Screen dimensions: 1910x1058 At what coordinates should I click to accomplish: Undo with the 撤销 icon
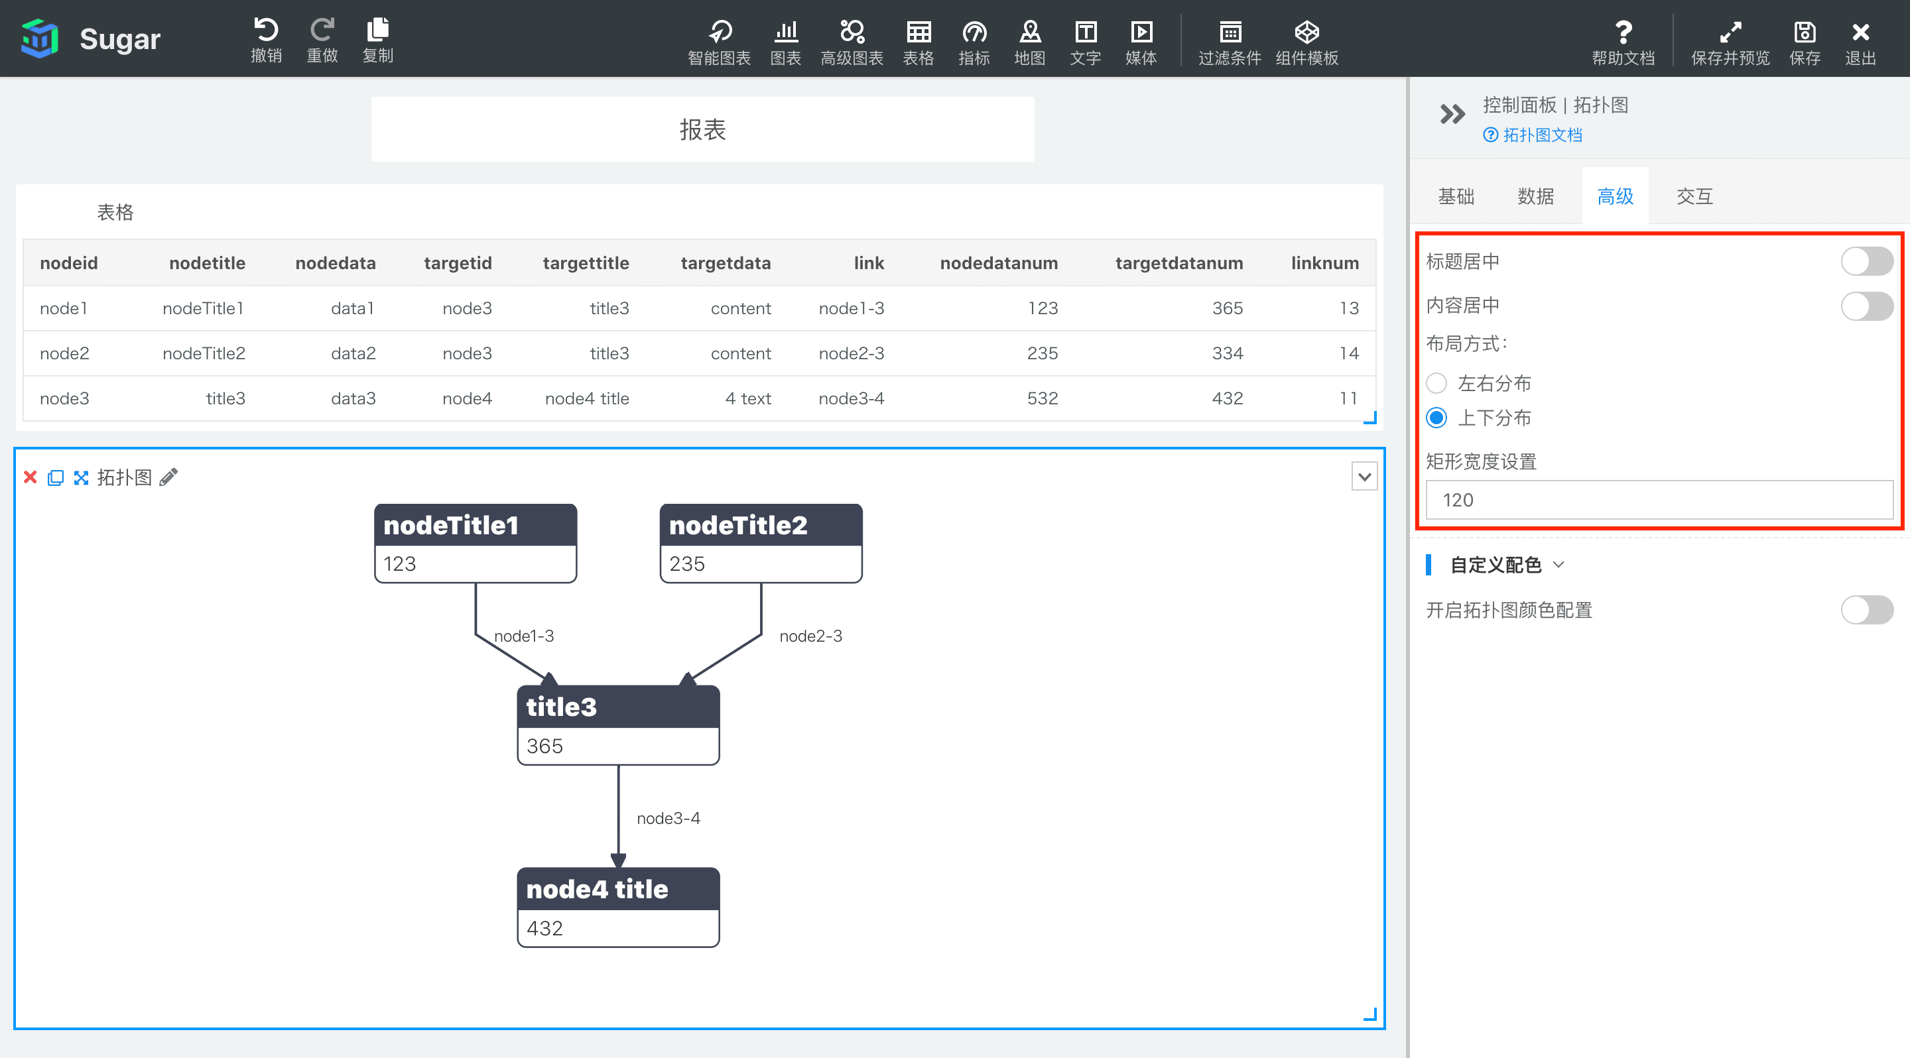coord(266,40)
